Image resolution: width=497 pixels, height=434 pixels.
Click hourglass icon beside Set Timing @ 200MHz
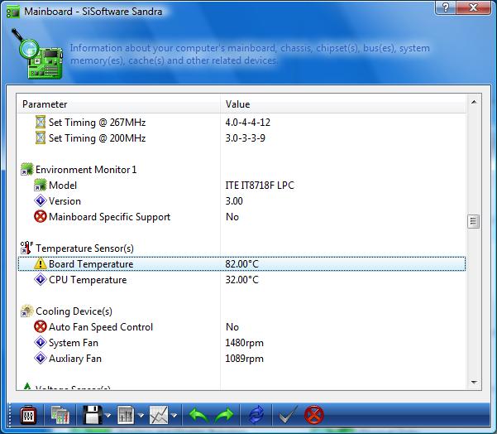click(x=41, y=137)
